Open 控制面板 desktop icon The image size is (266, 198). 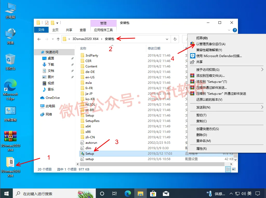(x=10, y=114)
